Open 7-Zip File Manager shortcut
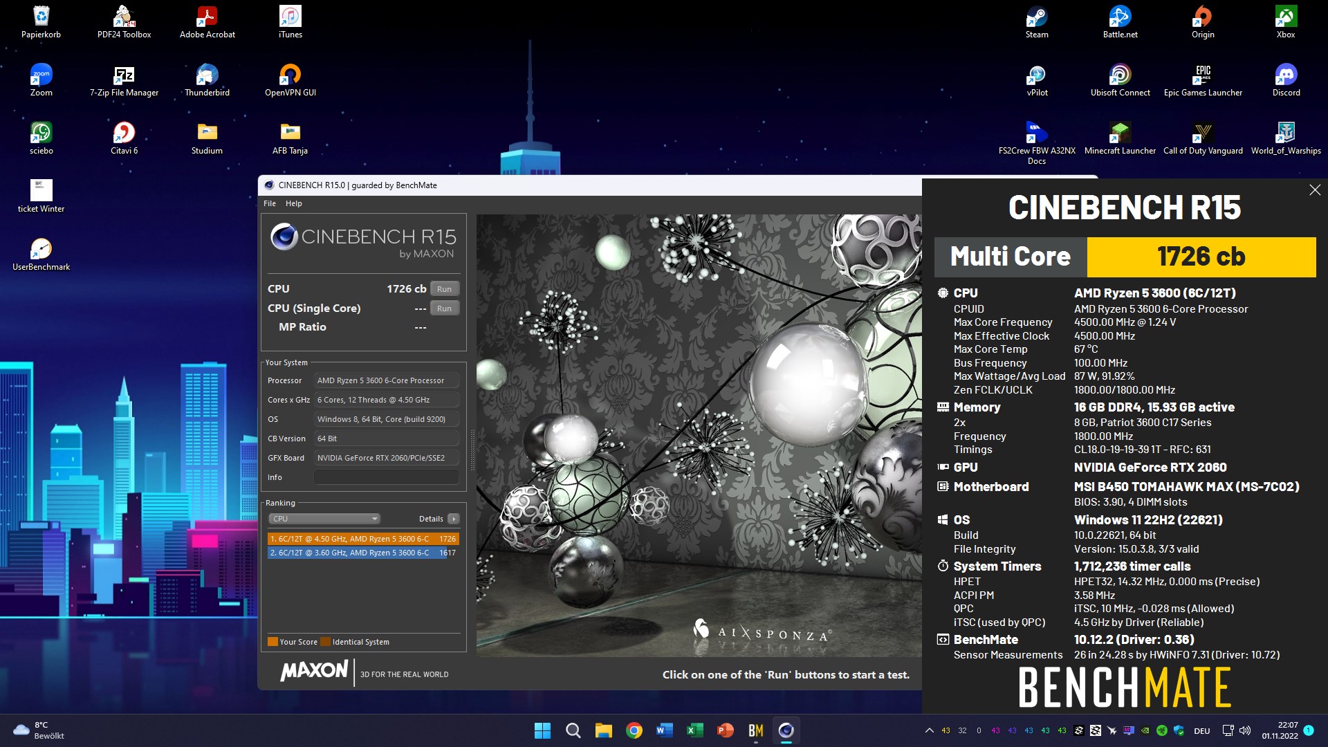This screenshot has height=747, width=1328. pyautogui.click(x=124, y=80)
